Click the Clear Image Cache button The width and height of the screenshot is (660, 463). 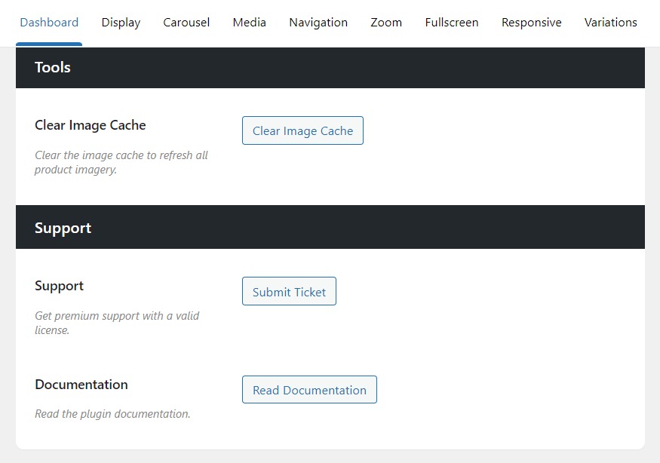point(302,130)
